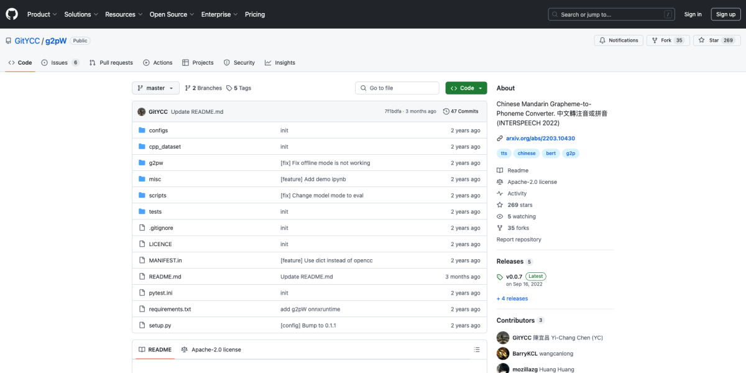Viewport: 746px width, 373px height.
Task: Click the arxiv link chain icon
Action: [500, 139]
